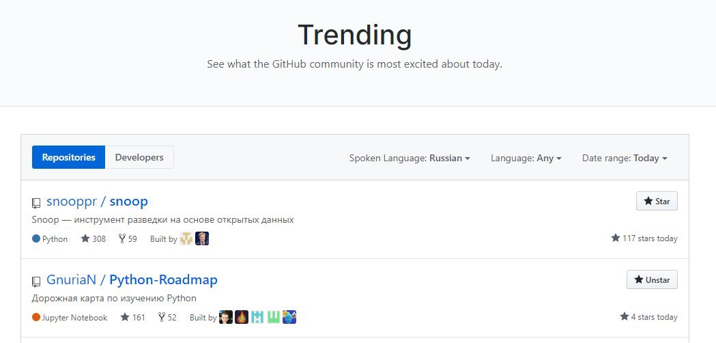Click the repository icon beside snooppr / snoop
Image resolution: width=716 pixels, height=343 pixels.
[36, 203]
